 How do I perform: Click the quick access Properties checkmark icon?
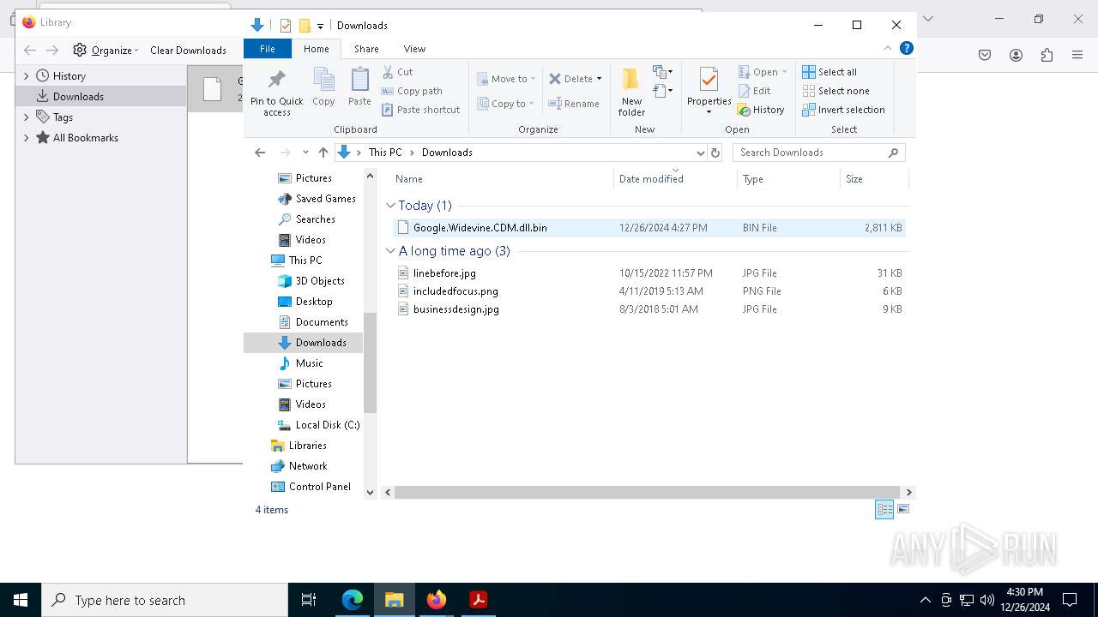[285, 26]
